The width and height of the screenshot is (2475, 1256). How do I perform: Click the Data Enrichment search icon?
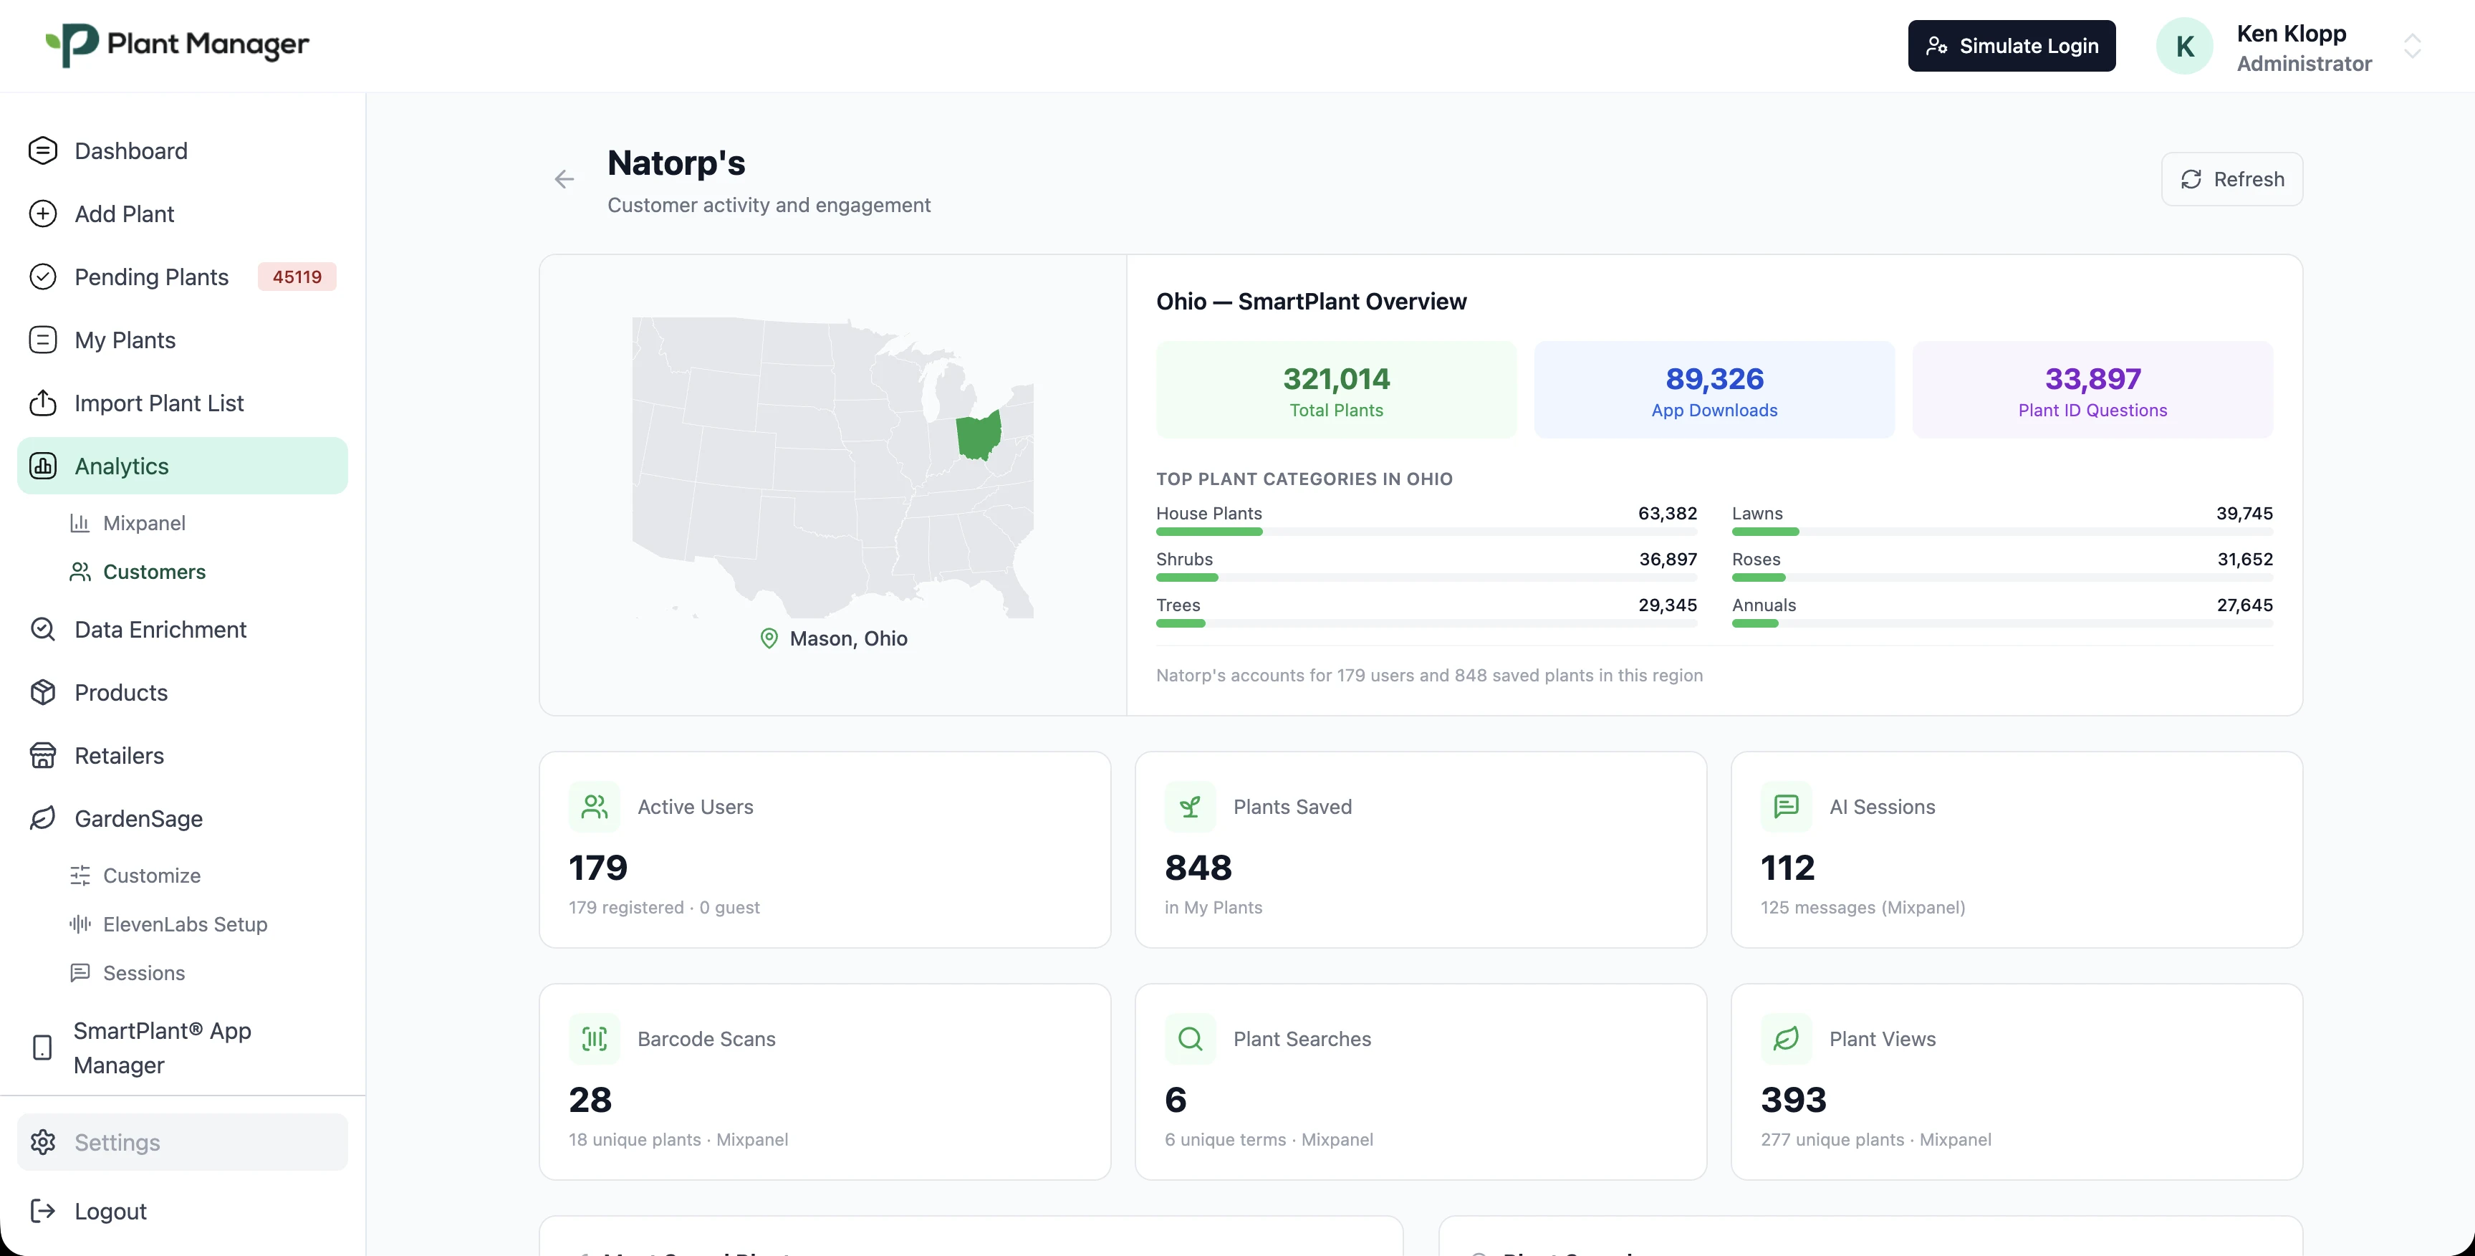pyautogui.click(x=42, y=630)
